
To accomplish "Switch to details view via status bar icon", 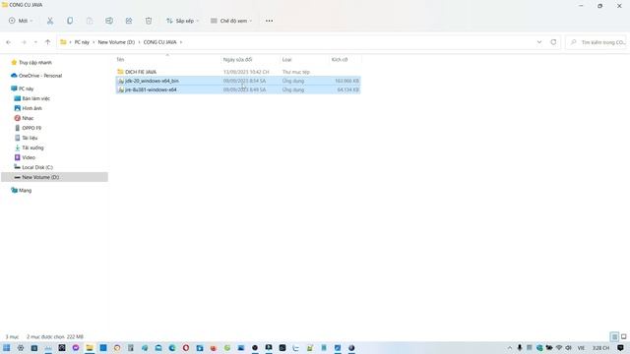I will click(x=614, y=336).
